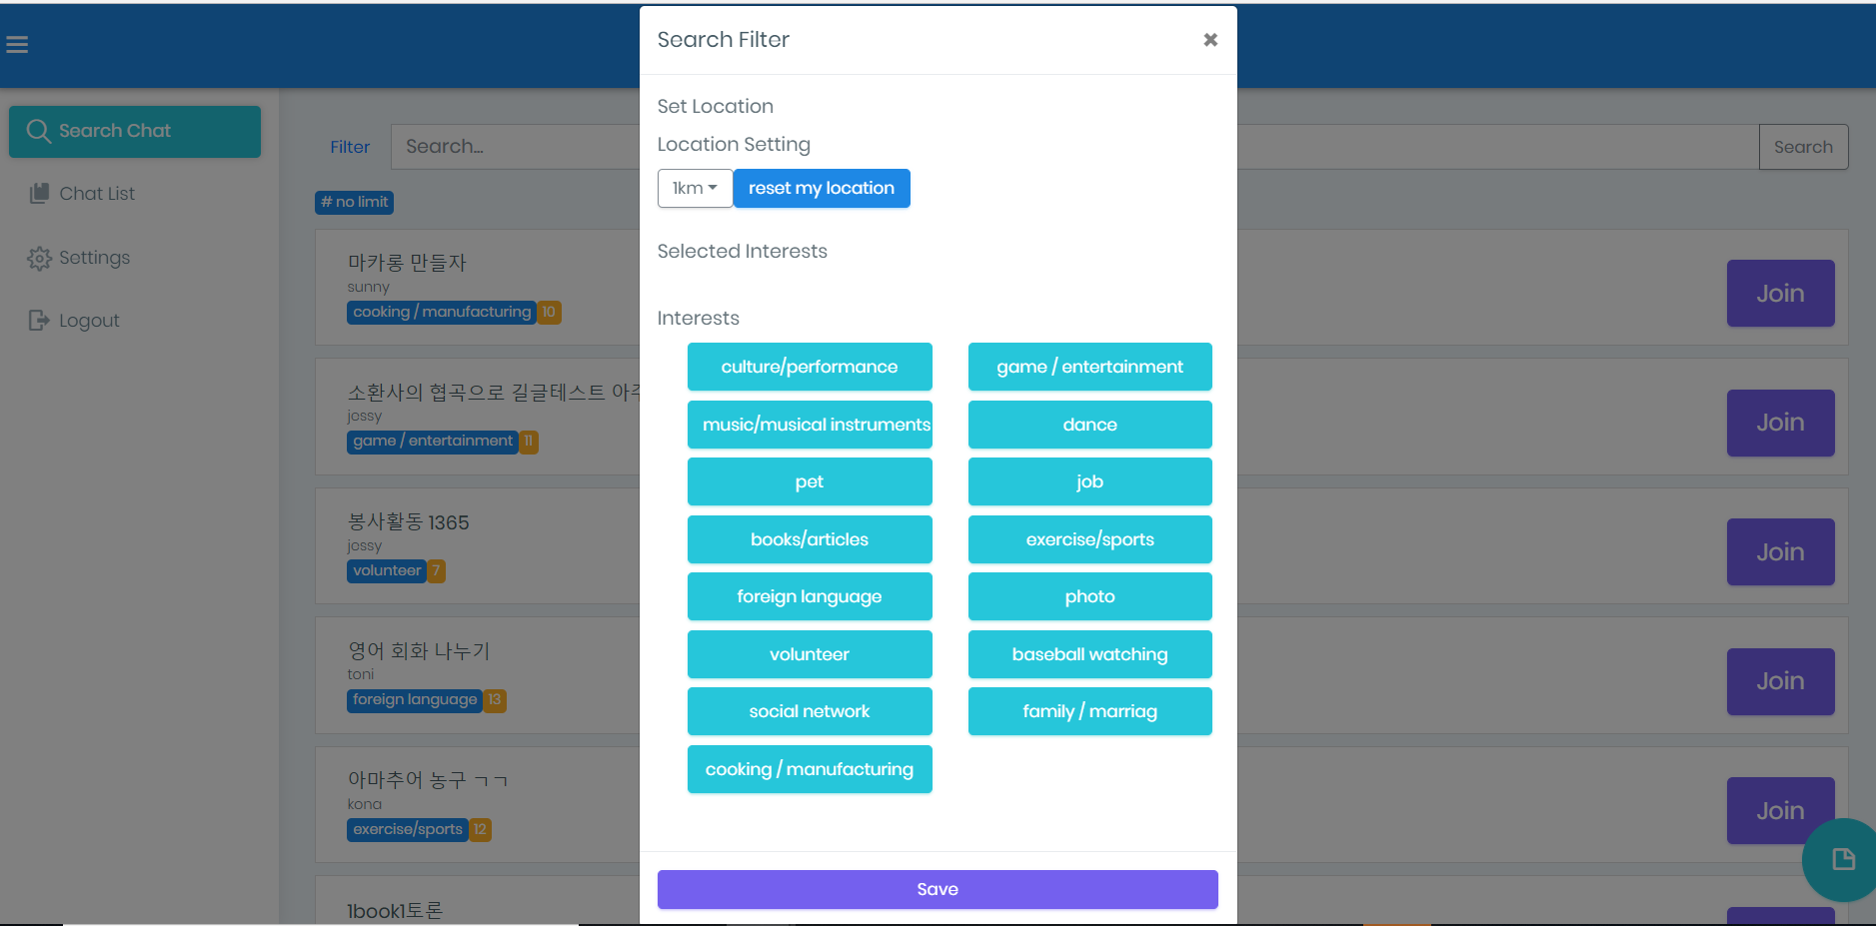Click the Search button
This screenshot has width=1876, height=926.
tap(1803, 147)
